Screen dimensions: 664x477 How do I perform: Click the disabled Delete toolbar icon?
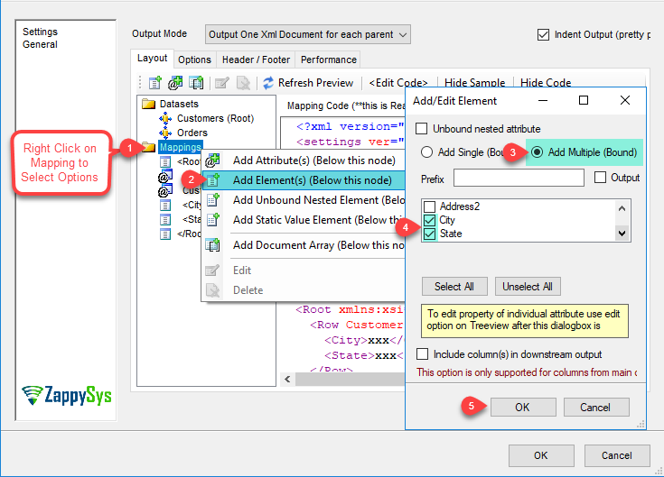(243, 83)
